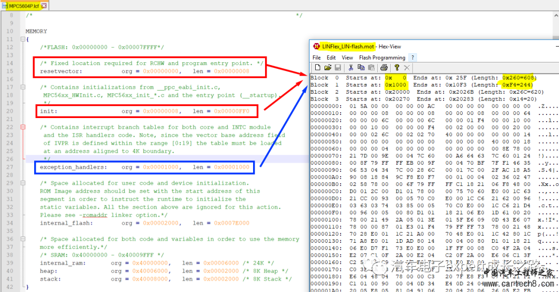Screen dimensions: 559x292
Task: Close the MPC5604P.lcf editor tab
Action: tap(44, 6)
